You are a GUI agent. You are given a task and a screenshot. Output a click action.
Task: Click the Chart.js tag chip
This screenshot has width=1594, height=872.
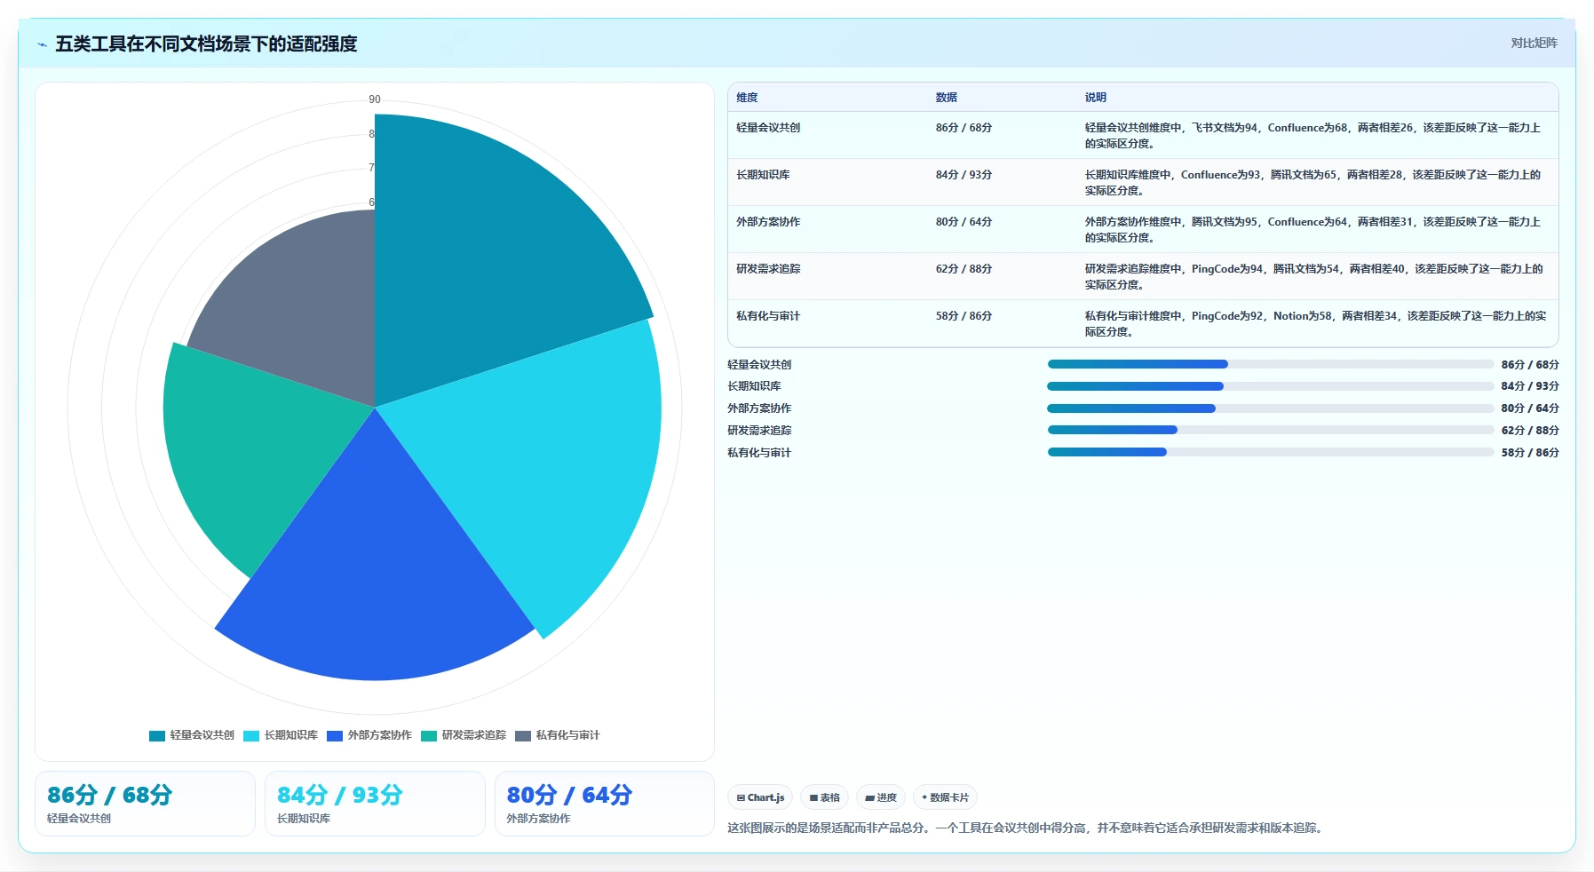tap(760, 797)
